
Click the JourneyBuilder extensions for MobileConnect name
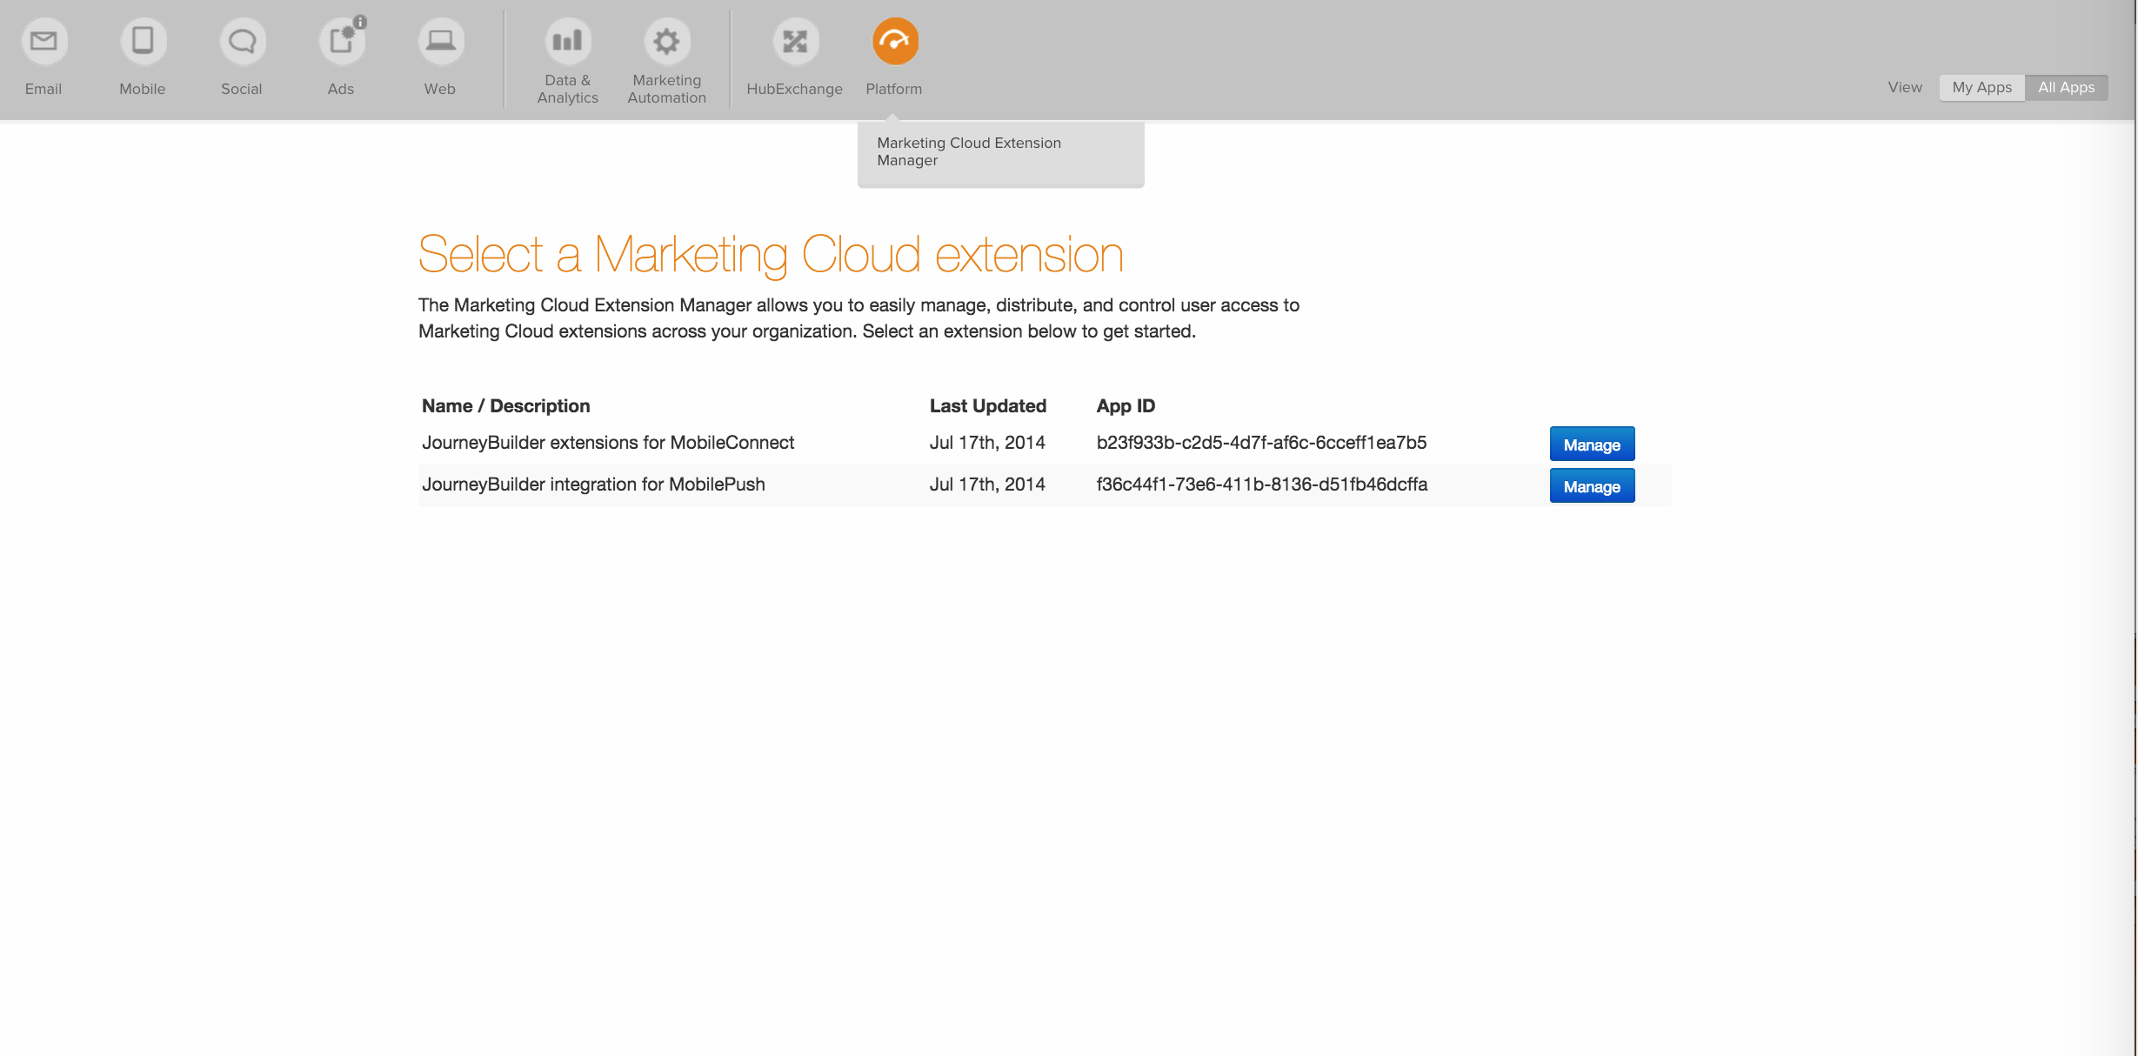coord(608,443)
